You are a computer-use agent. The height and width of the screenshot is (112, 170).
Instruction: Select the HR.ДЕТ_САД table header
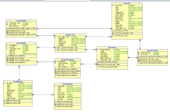point(70,35)
